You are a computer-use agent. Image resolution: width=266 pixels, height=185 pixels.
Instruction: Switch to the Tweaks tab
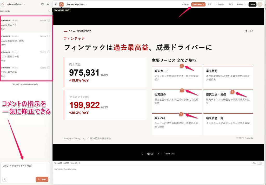point(220,4)
